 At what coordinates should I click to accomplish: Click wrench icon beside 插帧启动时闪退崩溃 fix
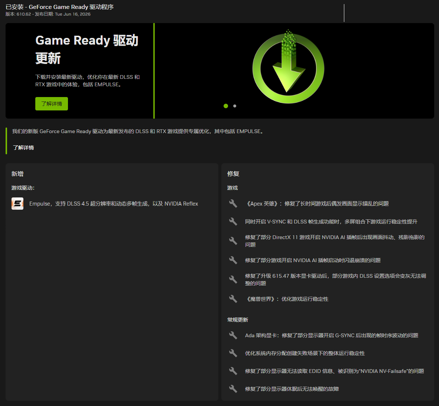pyautogui.click(x=233, y=260)
